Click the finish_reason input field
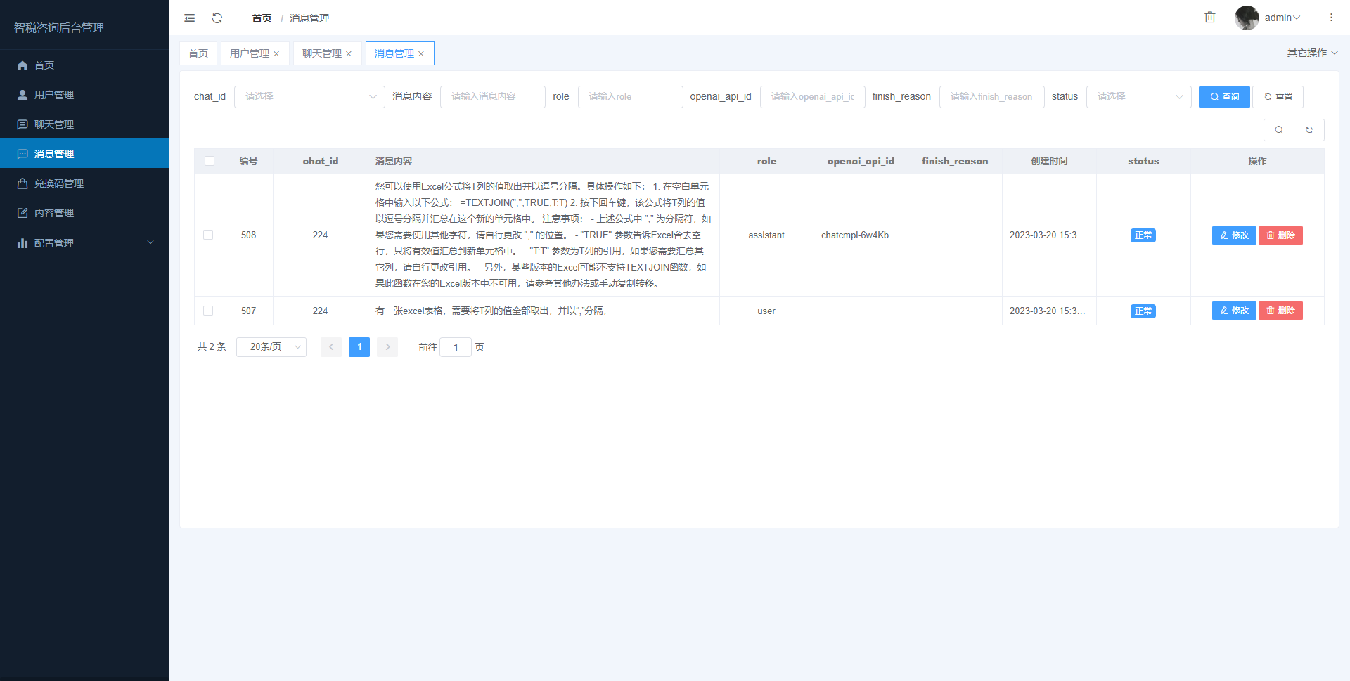Image resolution: width=1350 pixels, height=681 pixels. [992, 97]
